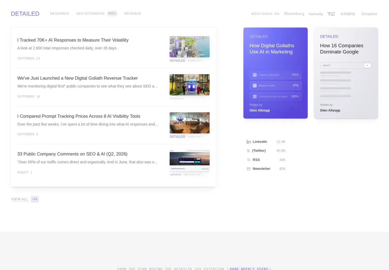The image size is (389, 270).
Task: Click the View All link
Action: click(x=20, y=199)
